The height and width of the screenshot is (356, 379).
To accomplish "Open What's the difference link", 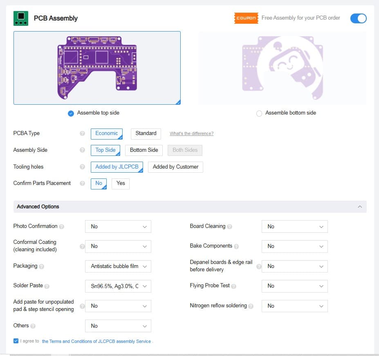I will point(191,133).
